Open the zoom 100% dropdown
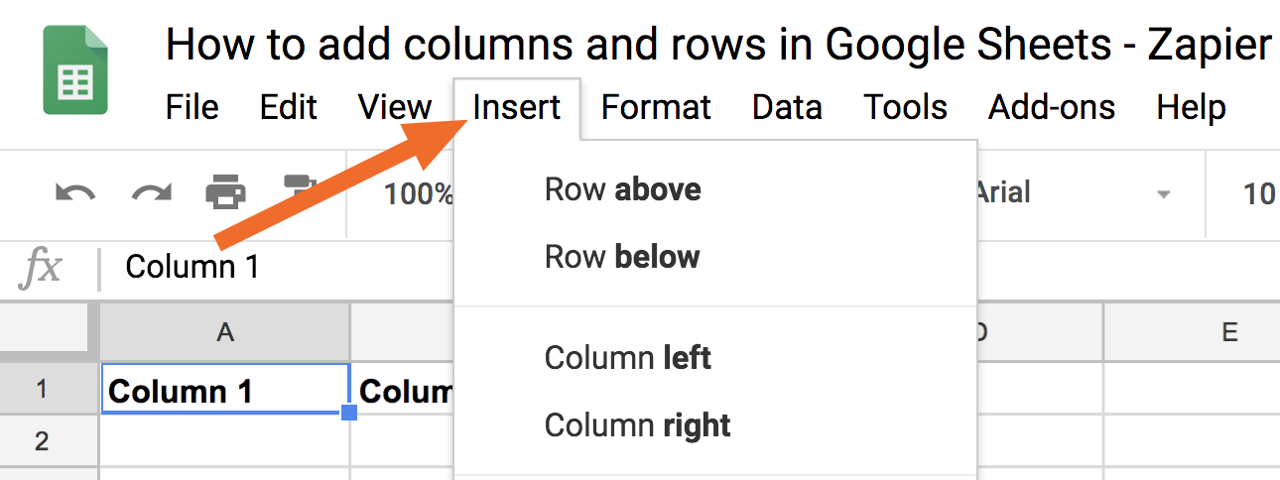The width and height of the screenshot is (1280, 480). click(x=419, y=193)
